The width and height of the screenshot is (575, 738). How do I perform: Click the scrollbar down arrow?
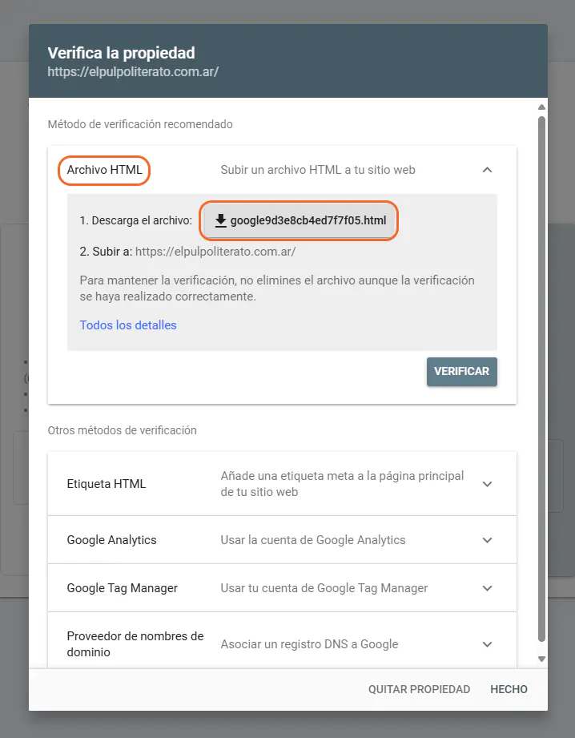click(540, 657)
